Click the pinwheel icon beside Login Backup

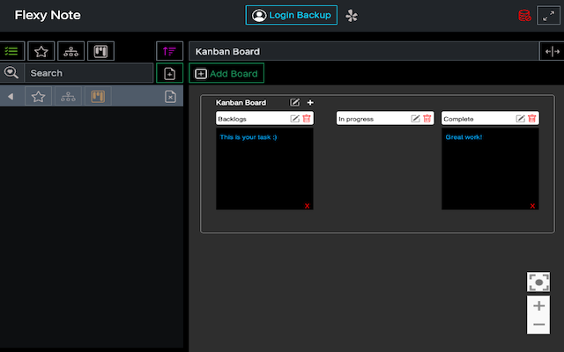pyautogui.click(x=352, y=16)
